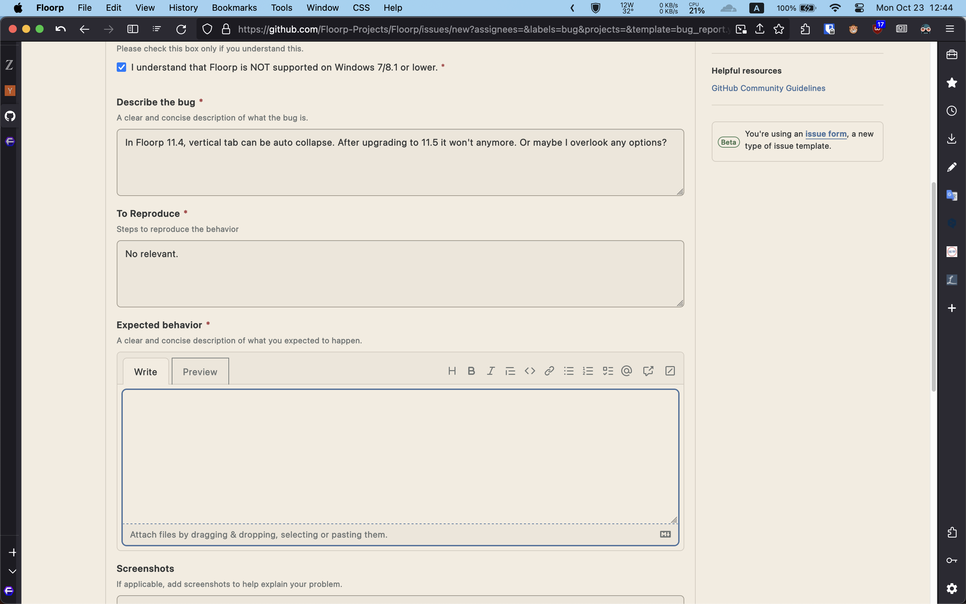
Task: Apply bold formatting in the markdown toolbar
Action: point(471,371)
